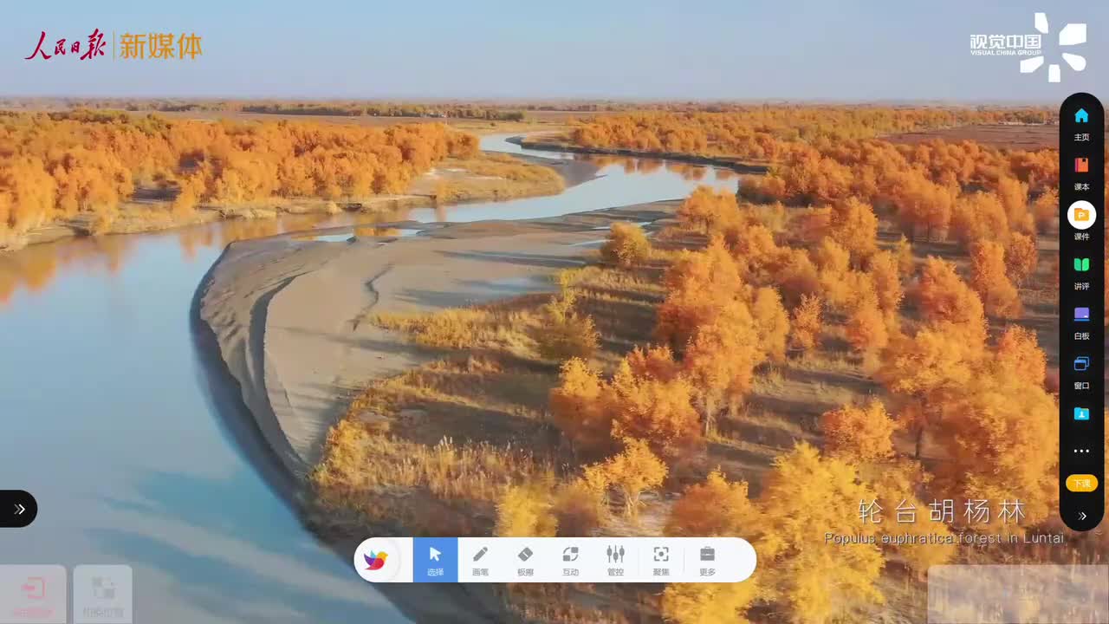Click the blue contact card icon in the sidebar
The image size is (1109, 624).
pyautogui.click(x=1081, y=414)
